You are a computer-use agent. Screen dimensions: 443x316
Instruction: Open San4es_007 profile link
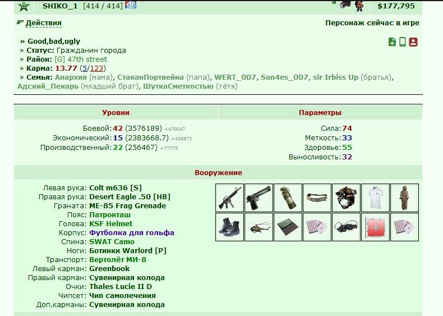pos(284,77)
